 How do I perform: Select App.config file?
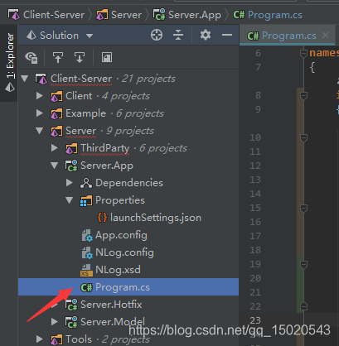coord(128,235)
